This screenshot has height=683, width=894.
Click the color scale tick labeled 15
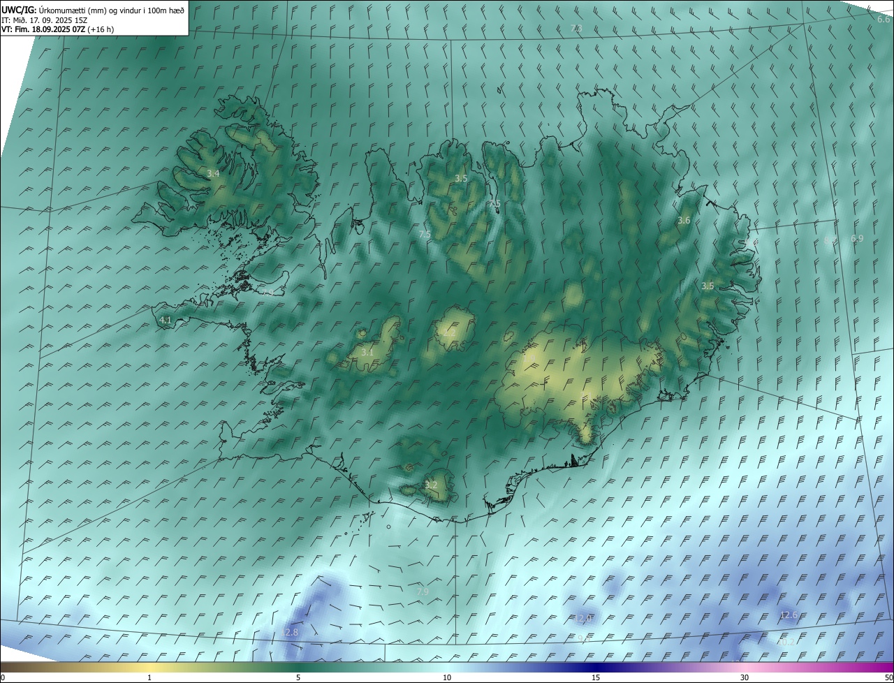pos(596,678)
